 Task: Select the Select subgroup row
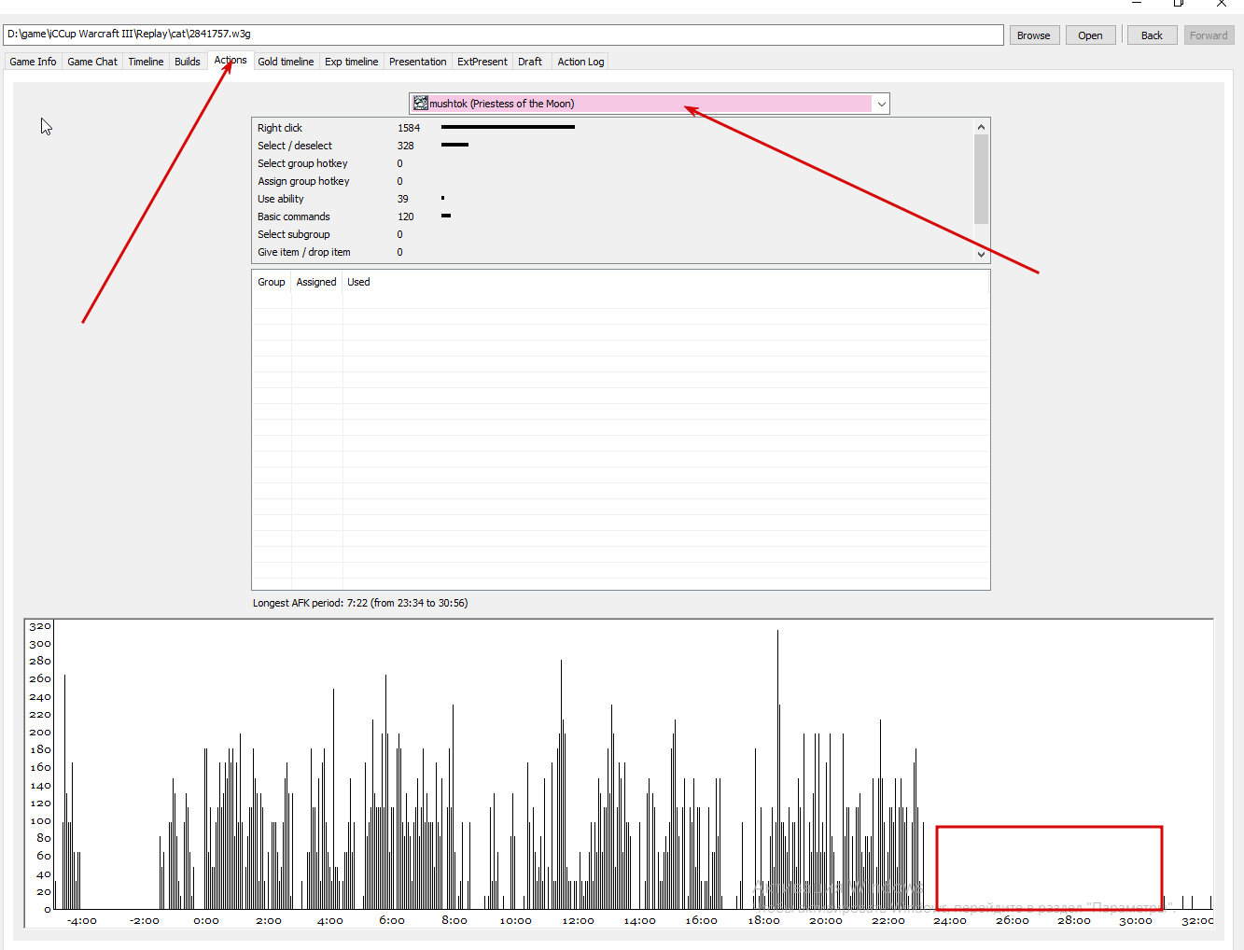click(612, 234)
